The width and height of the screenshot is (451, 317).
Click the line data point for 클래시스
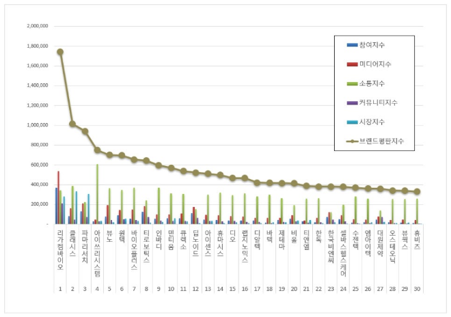click(x=72, y=124)
